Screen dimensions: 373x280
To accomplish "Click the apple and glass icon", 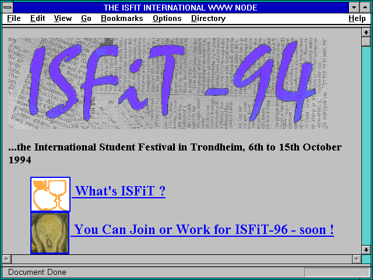I will [51, 194].
